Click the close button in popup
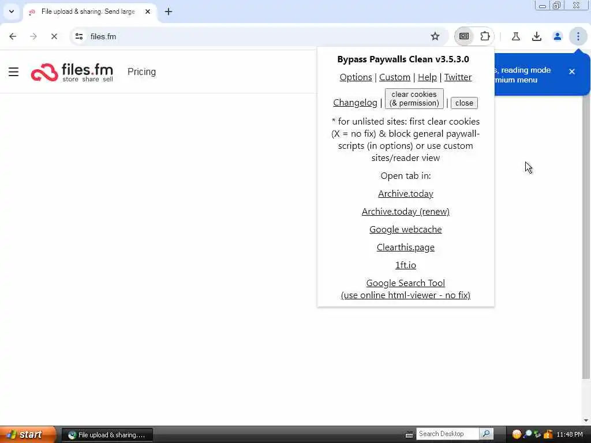 464,103
